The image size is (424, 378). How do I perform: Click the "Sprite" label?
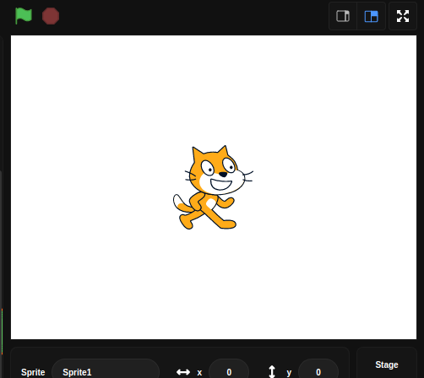pos(33,372)
